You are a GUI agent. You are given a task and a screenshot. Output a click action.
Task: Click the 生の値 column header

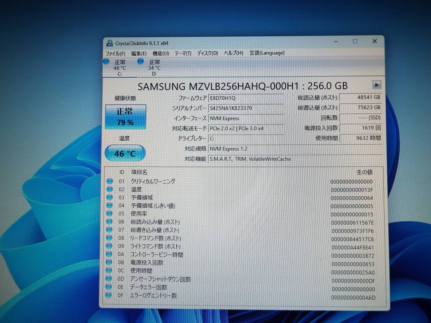[365, 172]
